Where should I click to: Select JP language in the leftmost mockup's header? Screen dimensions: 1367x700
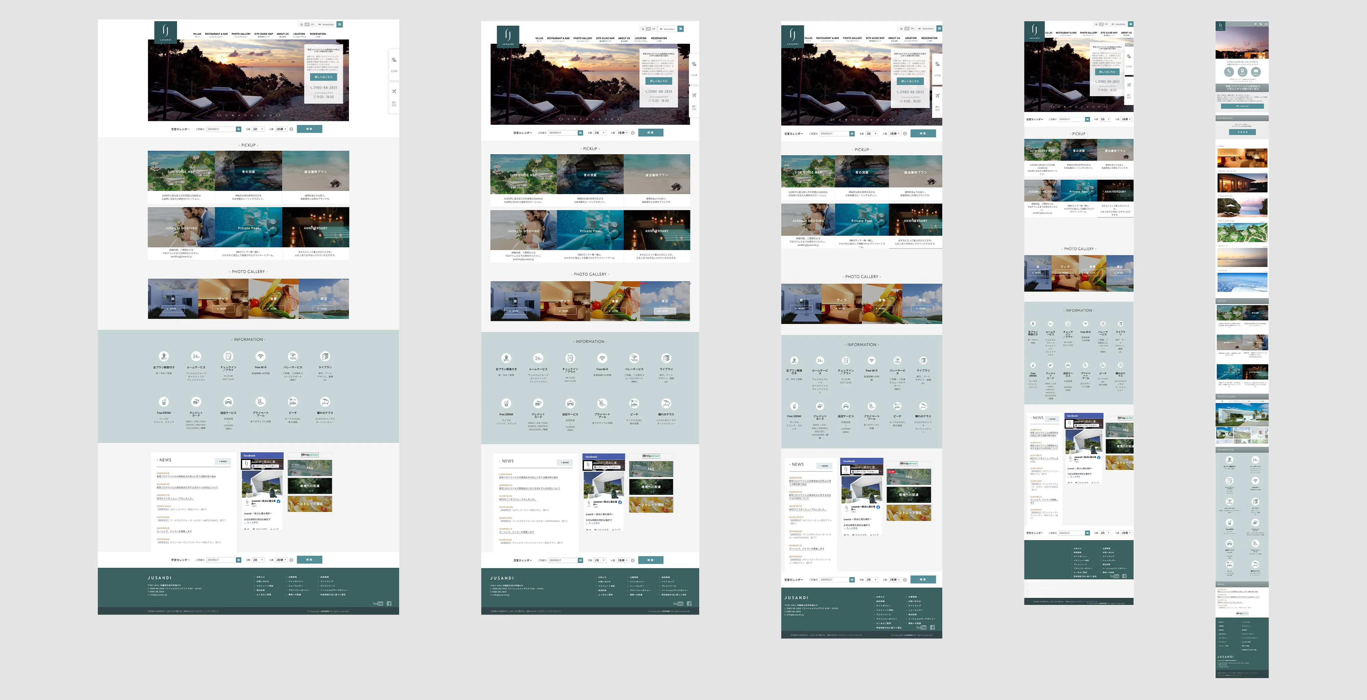pos(307,24)
